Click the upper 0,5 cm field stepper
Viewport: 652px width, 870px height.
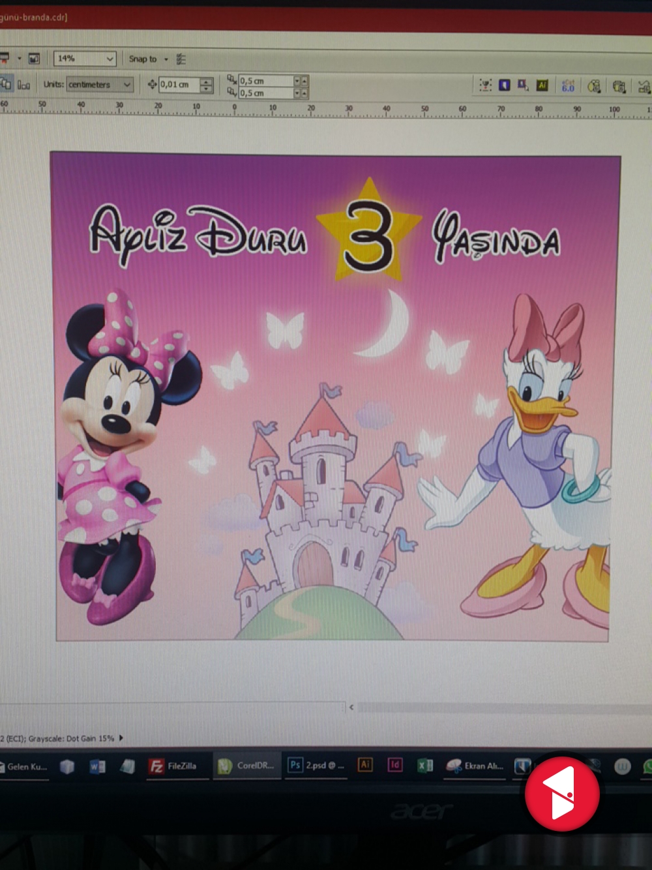coord(301,81)
